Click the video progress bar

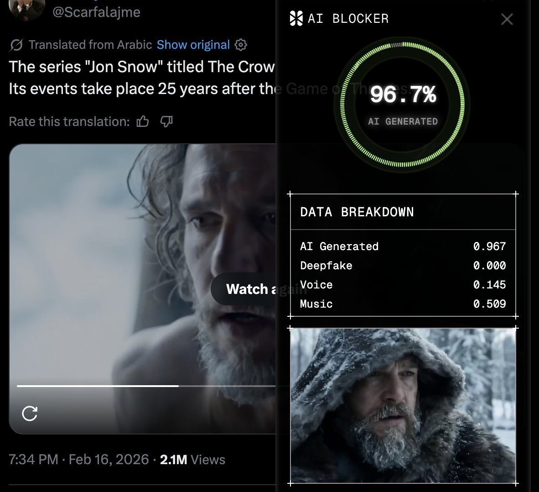point(137,386)
